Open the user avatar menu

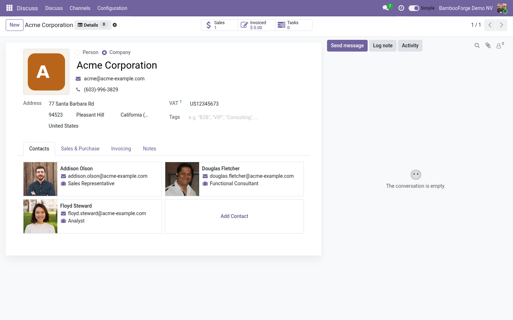502,8
